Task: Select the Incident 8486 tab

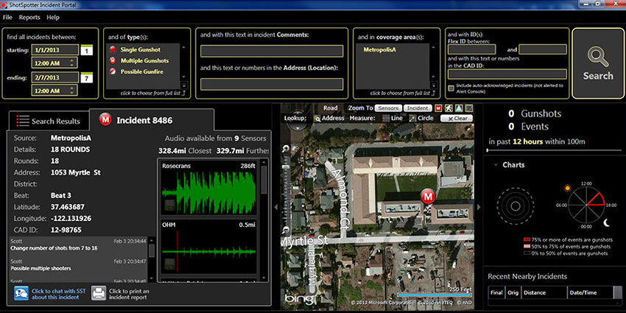Action: (151, 120)
